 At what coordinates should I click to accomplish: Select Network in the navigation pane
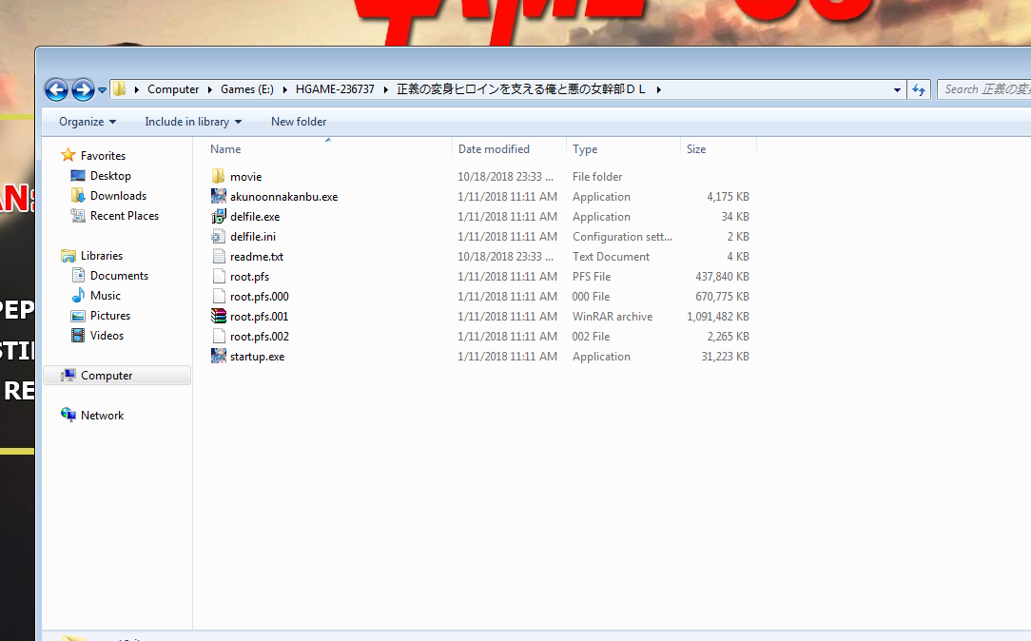click(102, 416)
